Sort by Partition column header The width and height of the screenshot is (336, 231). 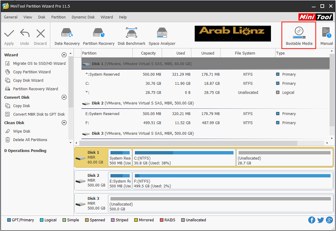click(x=107, y=53)
